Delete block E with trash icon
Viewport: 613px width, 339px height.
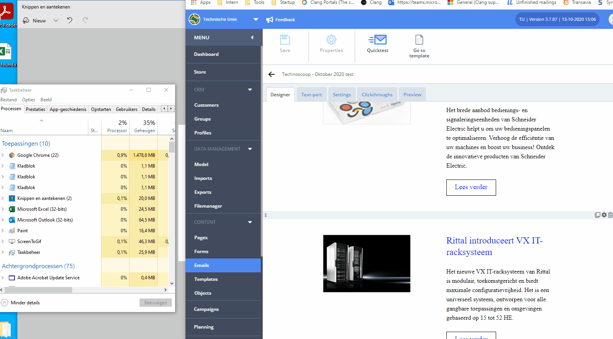point(610,215)
